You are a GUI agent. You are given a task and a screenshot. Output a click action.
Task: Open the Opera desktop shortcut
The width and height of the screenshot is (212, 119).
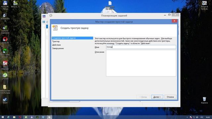click(x=5, y=40)
